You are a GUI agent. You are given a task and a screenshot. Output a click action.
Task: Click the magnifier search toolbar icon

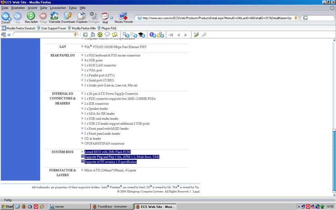126,35
